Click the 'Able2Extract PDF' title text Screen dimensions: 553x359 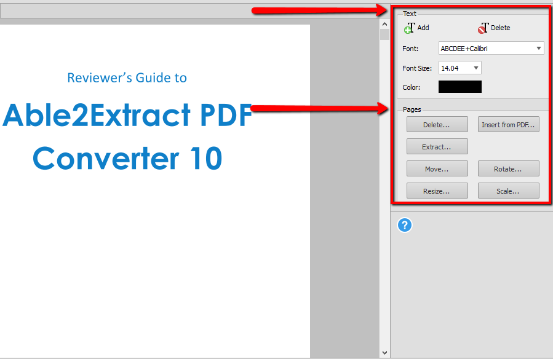127,115
